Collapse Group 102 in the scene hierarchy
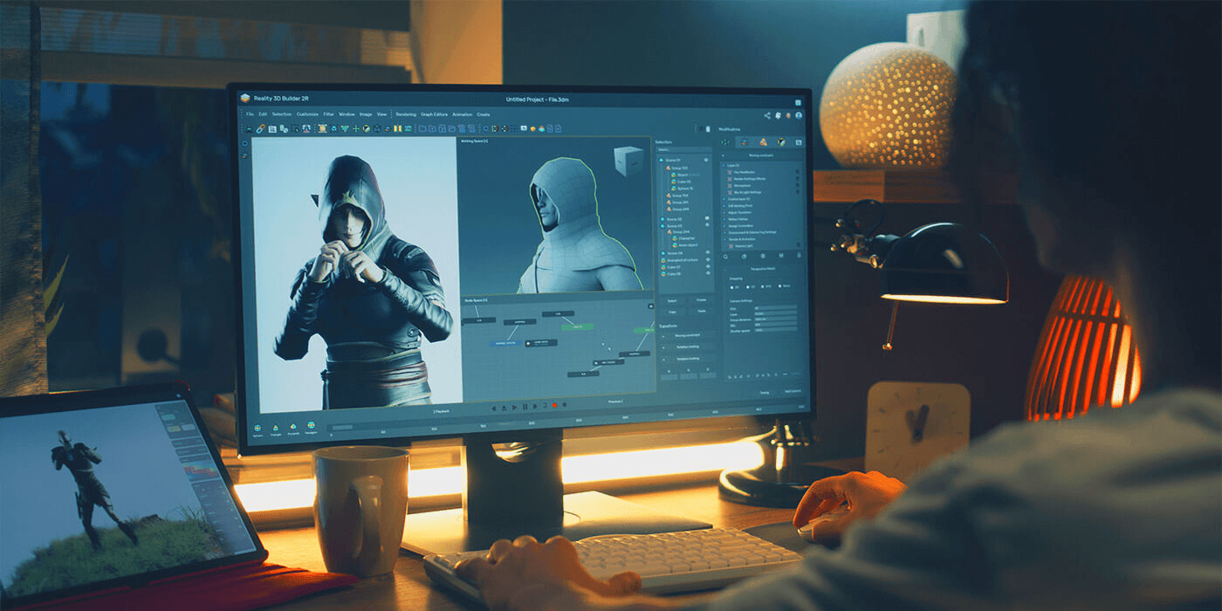Image resolution: width=1222 pixels, height=611 pixels. (667, 168)
